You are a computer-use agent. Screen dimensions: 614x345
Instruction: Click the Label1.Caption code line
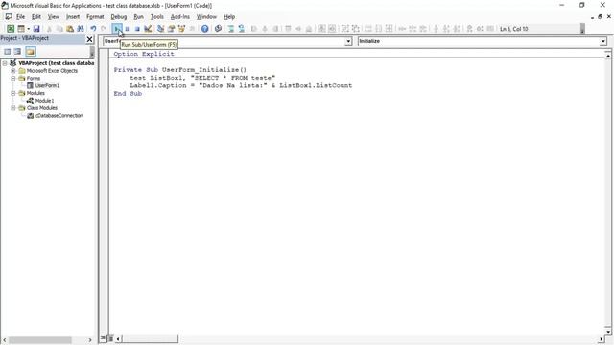(x=241, y=85)
